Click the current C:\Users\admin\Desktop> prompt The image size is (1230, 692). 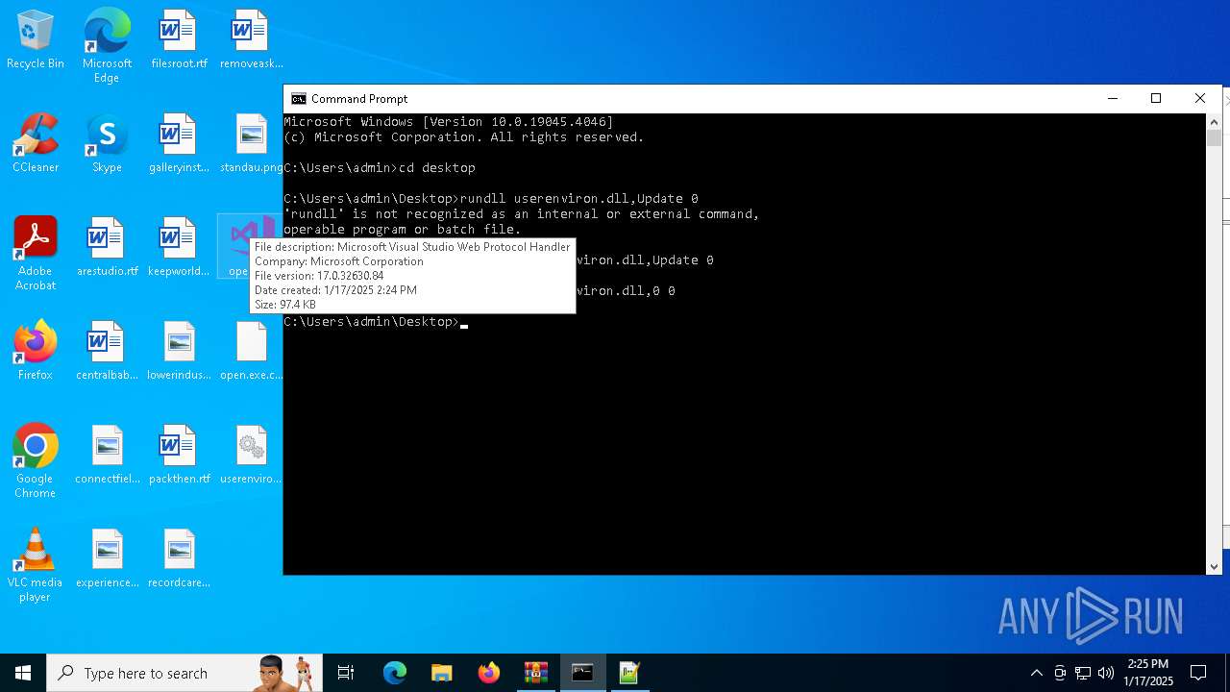coord(372,321)
